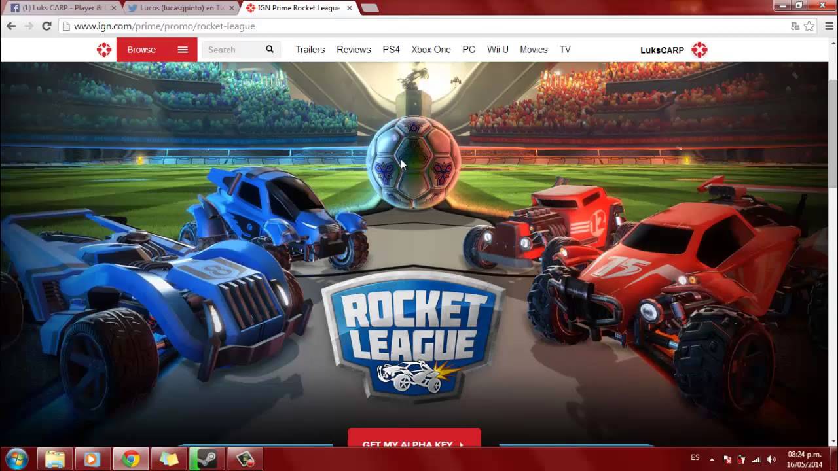Open the Chrome menu button
The height and width of the screenshot is (471, 838).
pos(829,26)
